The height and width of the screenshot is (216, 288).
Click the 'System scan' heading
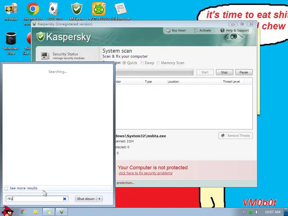pyautogui.click(x=117, y=51)
